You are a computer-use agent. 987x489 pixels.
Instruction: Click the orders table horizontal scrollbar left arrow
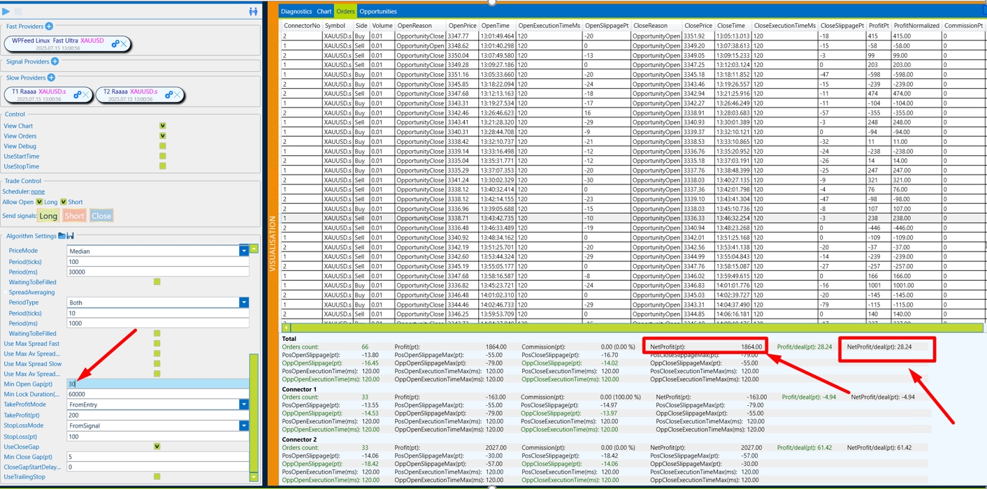(286, 328)
